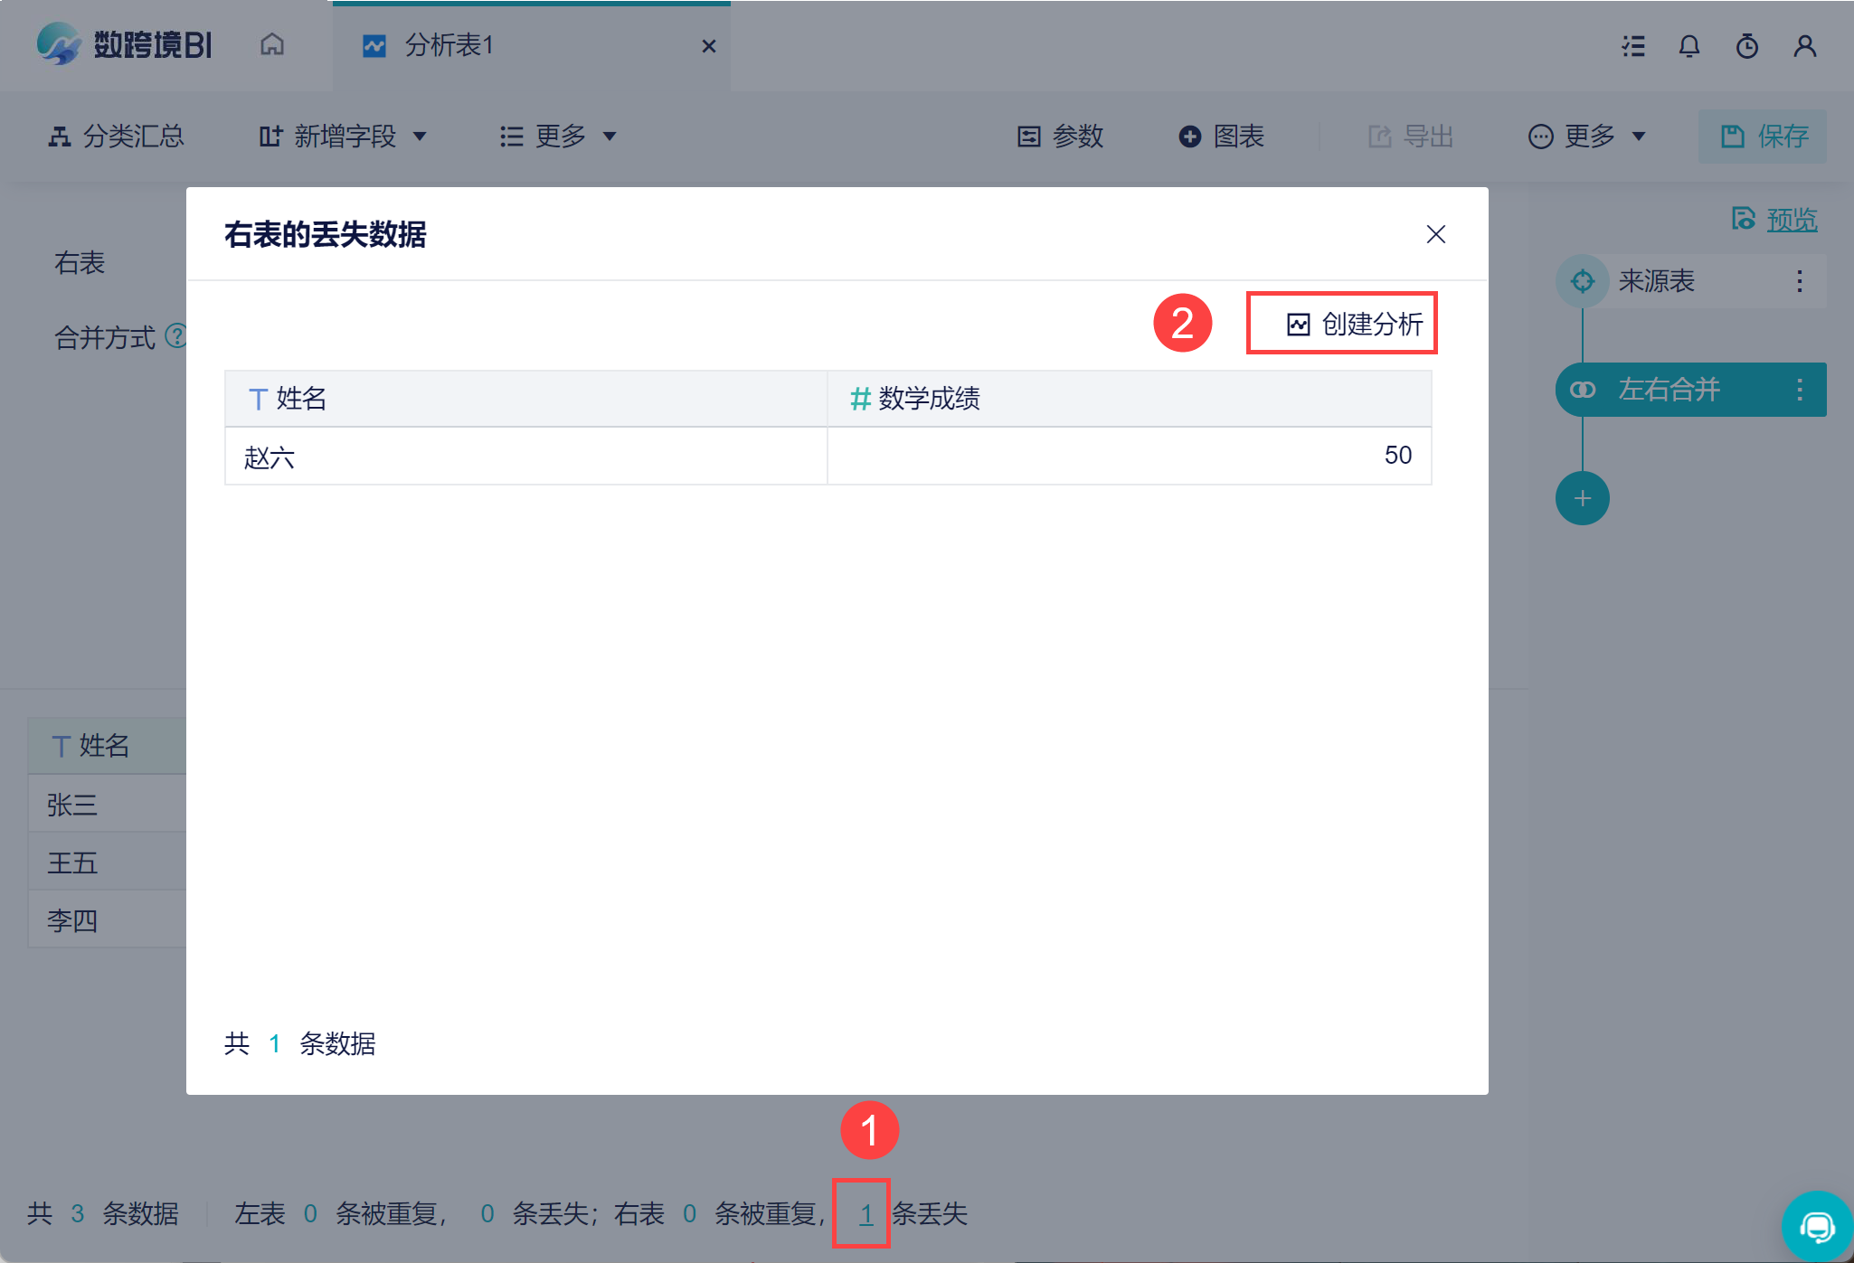Open the 来源表 node three-dot menu

click(1799, 281)
